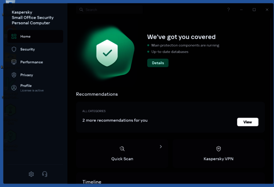The width and height of the screenshot is (274, 187).
Task: Click the Home icon in the sidebar
Action: [14, 37]
